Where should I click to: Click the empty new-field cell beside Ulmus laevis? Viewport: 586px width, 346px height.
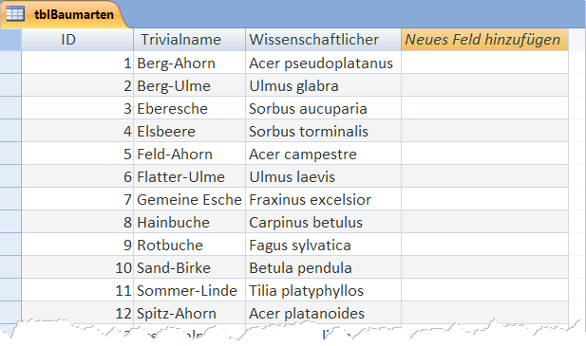[x=484, y=176]
